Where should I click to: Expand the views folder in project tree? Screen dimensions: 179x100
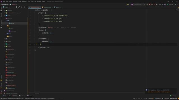pos(6,36)
